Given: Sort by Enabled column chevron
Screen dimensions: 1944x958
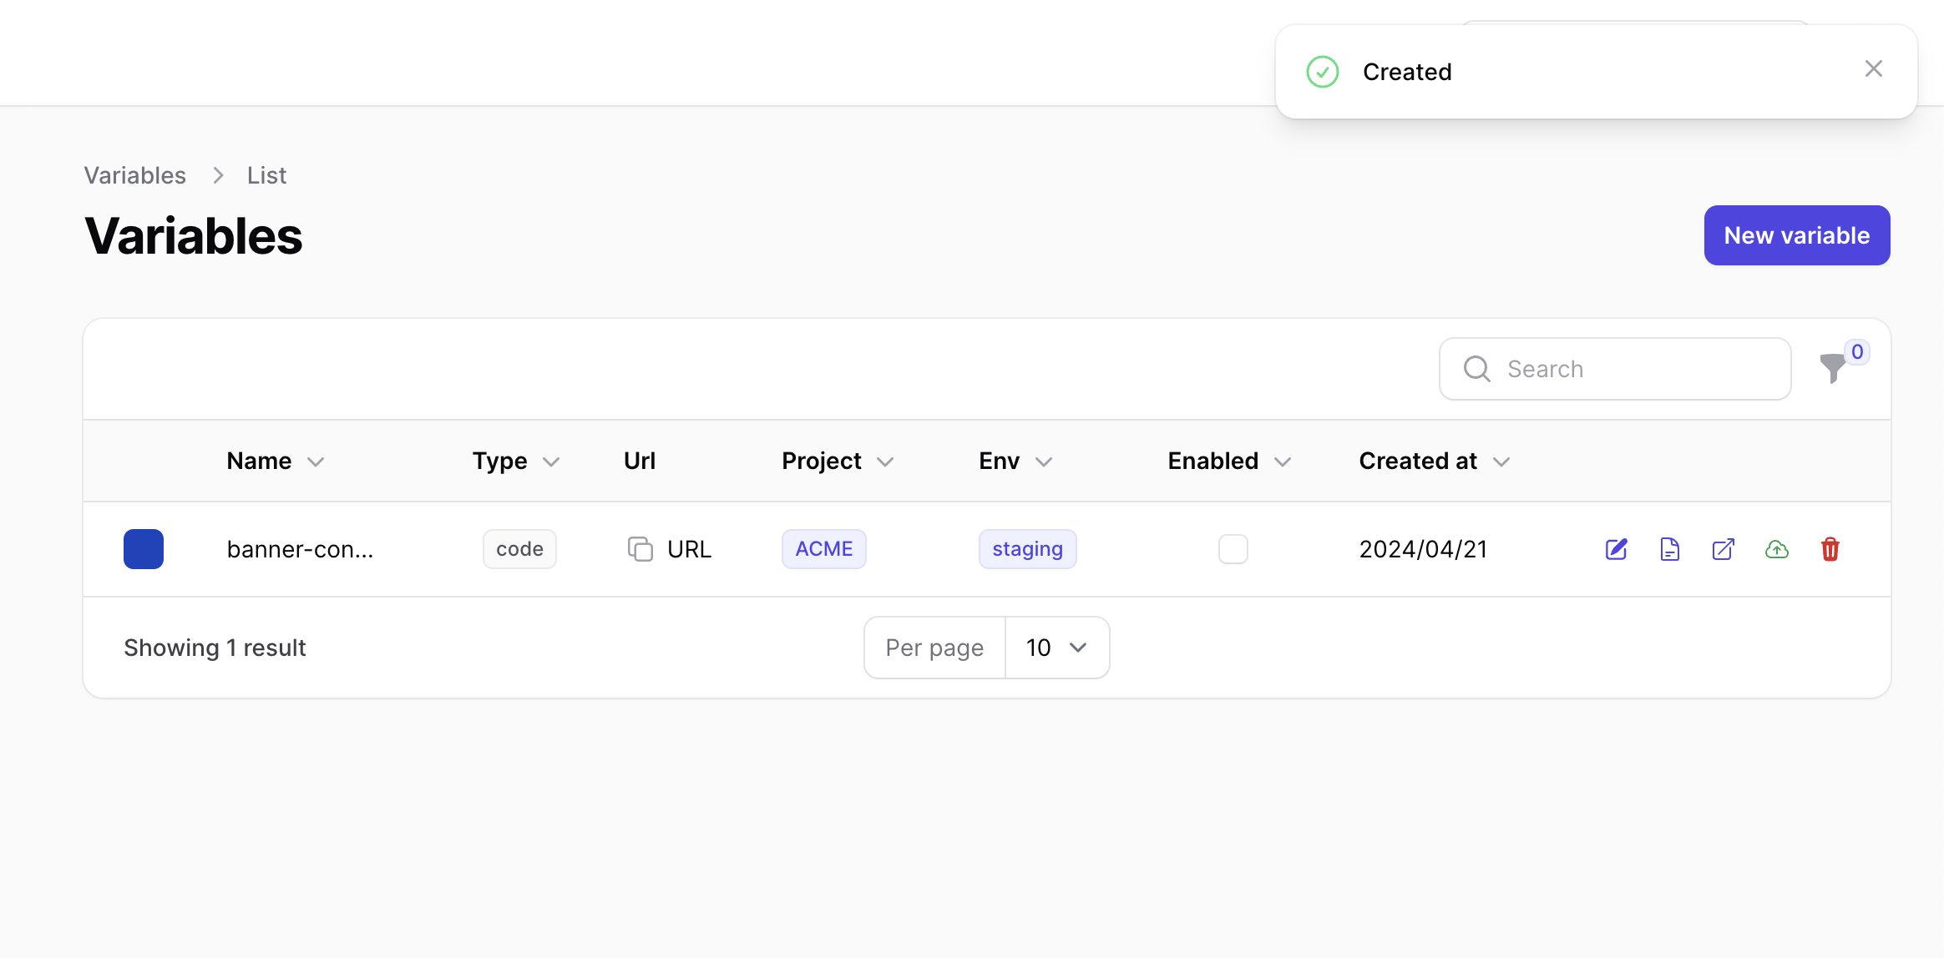Looking at the screenshot, I should [x=1283, y=461].
